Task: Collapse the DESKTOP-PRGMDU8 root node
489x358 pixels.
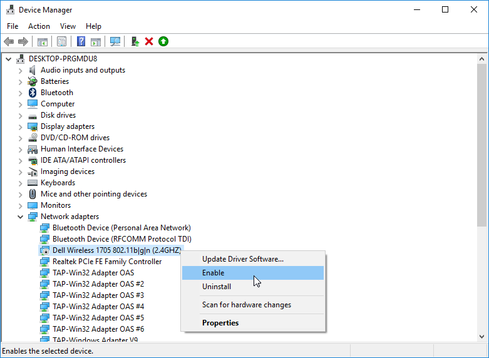Action: pyautogui.click(x=8, y=59)
